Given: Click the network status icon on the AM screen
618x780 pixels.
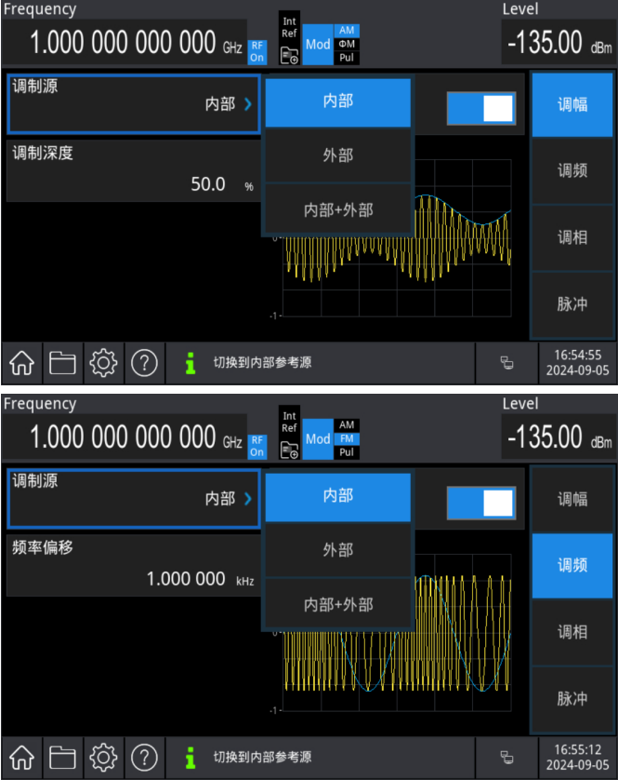Looking at the screenshot, I should [506, 363].
